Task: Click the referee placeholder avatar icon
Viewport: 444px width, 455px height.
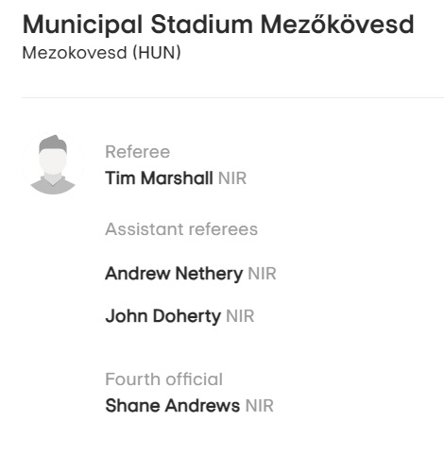Action: click(x=53, y=164)
